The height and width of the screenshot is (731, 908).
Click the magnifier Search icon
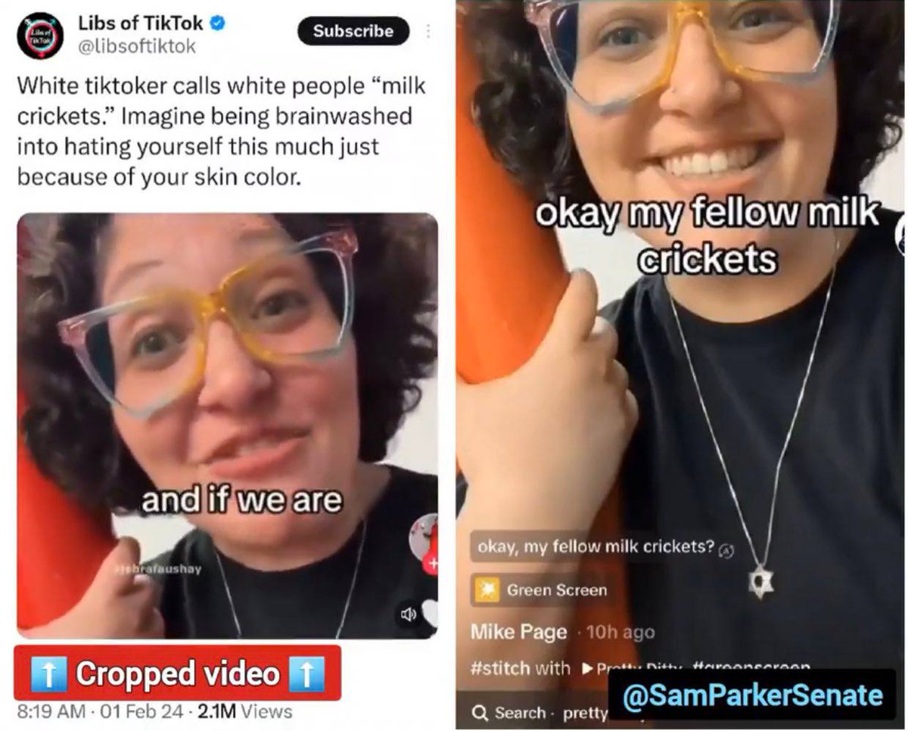[x=480, y=713]
